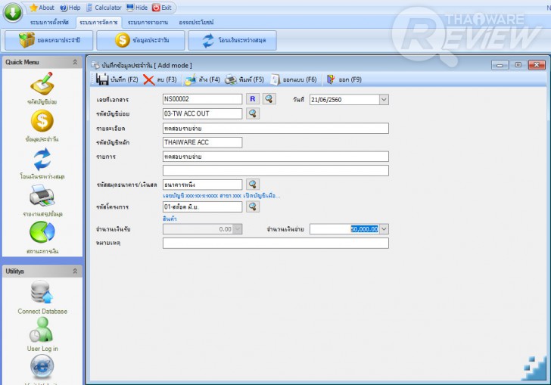Click the Save (F2) floppy disk icon
This screenshot has height=385, width=551.
(102, 79)
